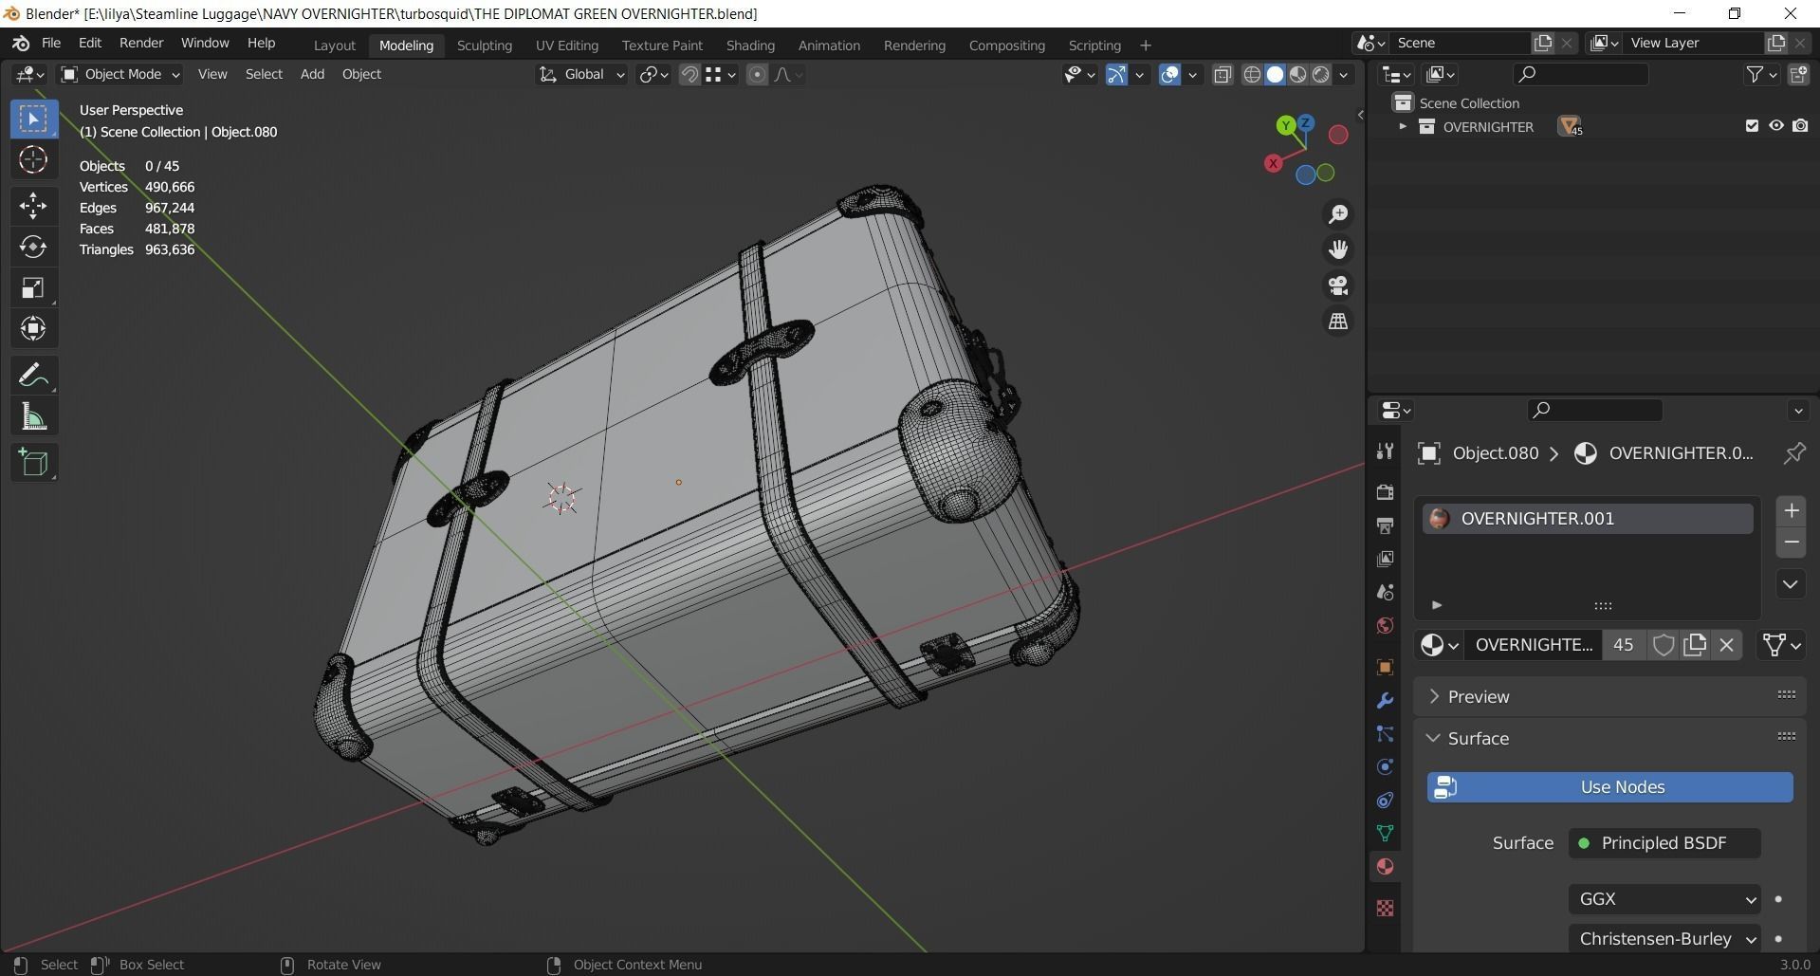
Task: Open the viewport Add menu
Action: (312, 74)
